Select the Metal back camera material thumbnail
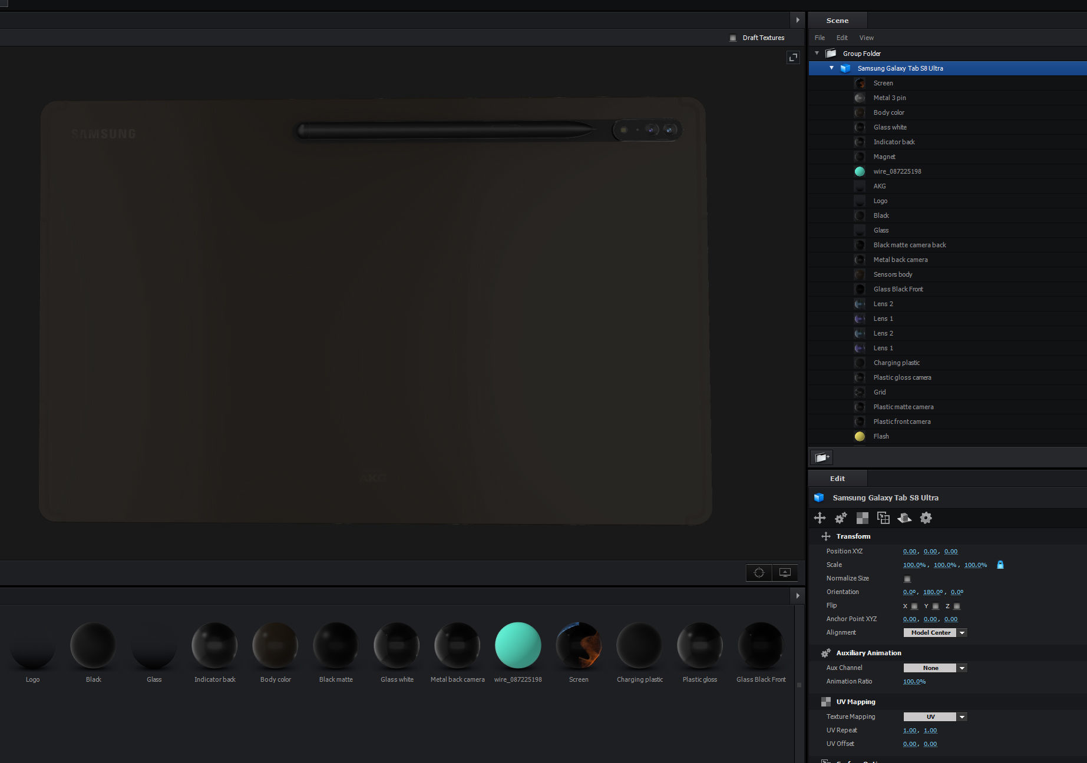Viewport: 1087px width, 763px height. pos(457,645)
